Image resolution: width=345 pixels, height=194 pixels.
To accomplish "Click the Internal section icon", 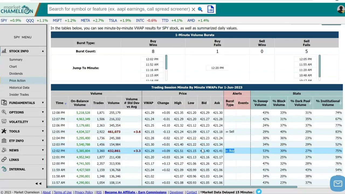I will [x=4, y=169].
